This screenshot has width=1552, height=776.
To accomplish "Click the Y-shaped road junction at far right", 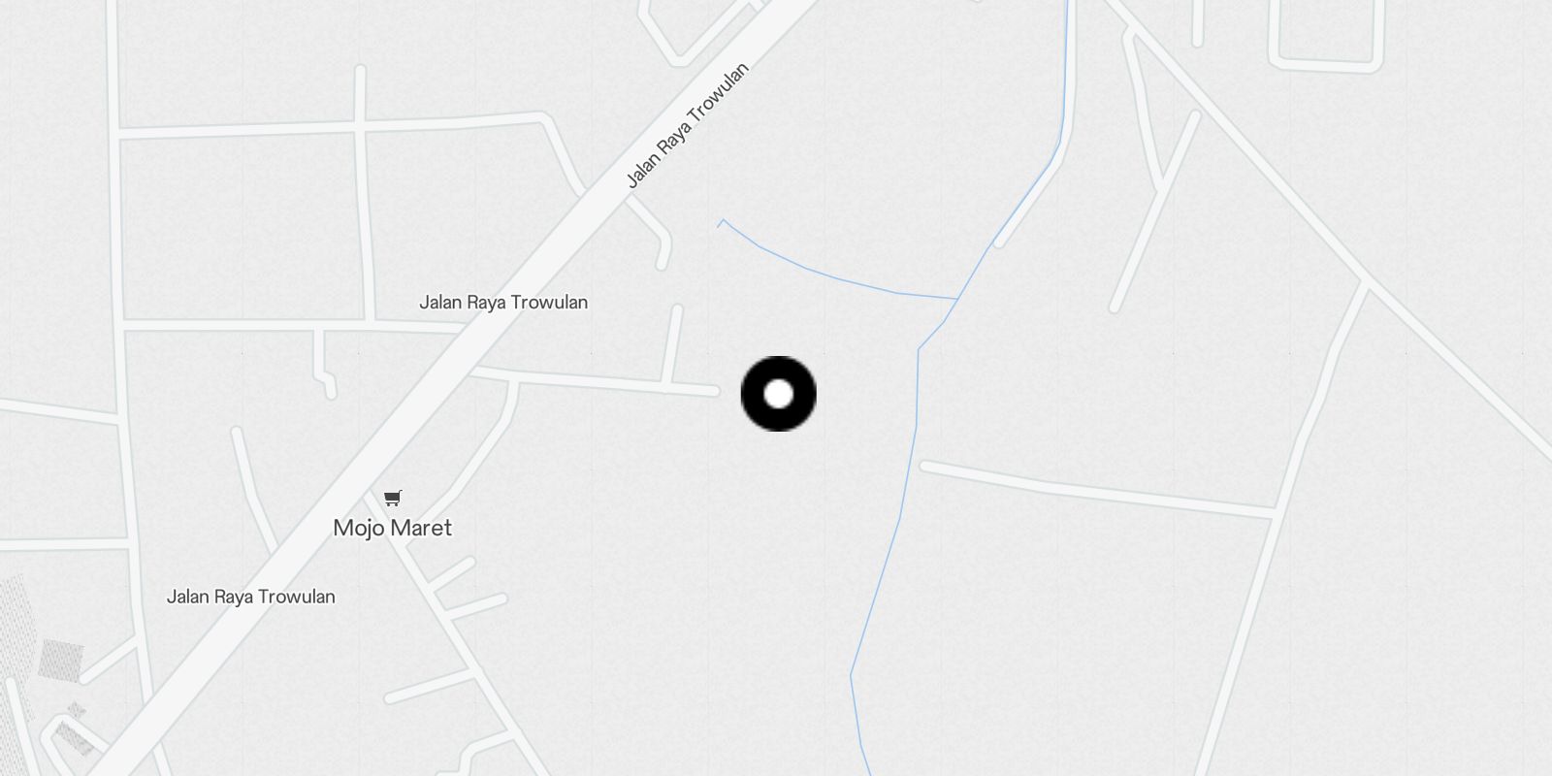I will [x=1365, y=283].
